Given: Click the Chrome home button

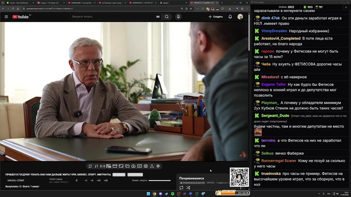Looking at the screenshot, I should tap(18, 8).
